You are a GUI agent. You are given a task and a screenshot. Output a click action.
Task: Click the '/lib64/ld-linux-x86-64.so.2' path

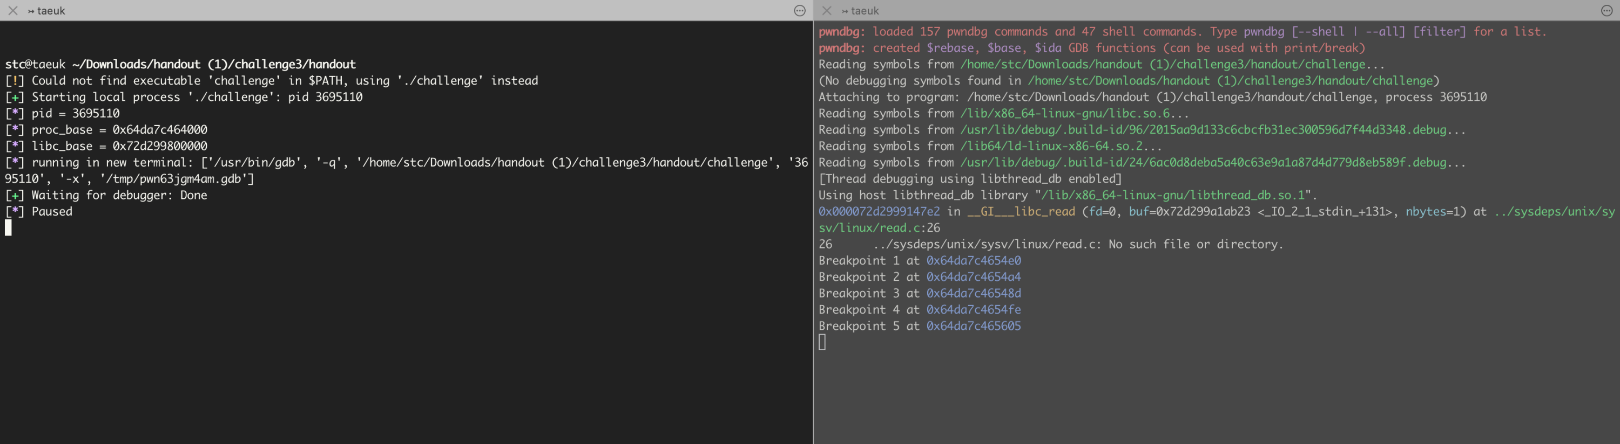(x=1051, y=146)
